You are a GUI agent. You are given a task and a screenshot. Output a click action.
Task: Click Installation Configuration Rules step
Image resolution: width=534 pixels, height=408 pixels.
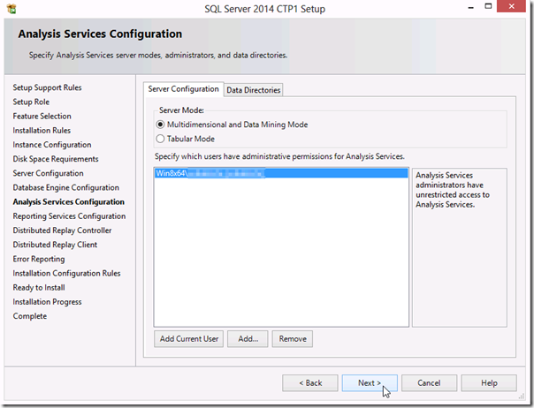tap(67, 273)
